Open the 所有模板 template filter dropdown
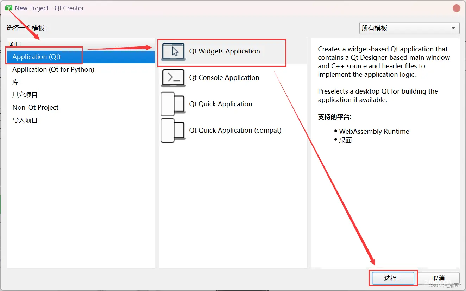 pyautogui.click(x=409, y=28)
